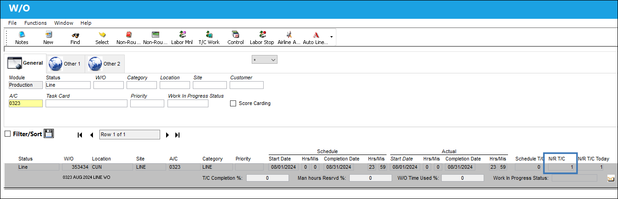
Task: Click the envelope icon in work order row
Action: pyautogui.click(x=611, y=178)
